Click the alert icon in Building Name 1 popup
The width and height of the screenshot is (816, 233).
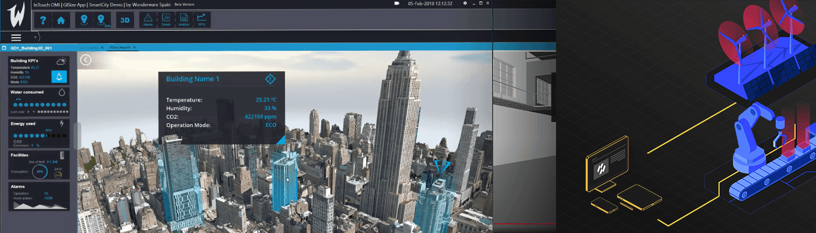(x=270, y=79)
